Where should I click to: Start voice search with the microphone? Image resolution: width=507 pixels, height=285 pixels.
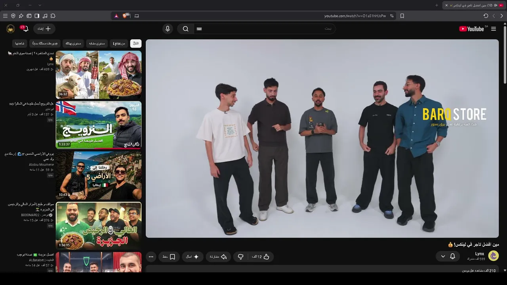click(x=168, y=29)
